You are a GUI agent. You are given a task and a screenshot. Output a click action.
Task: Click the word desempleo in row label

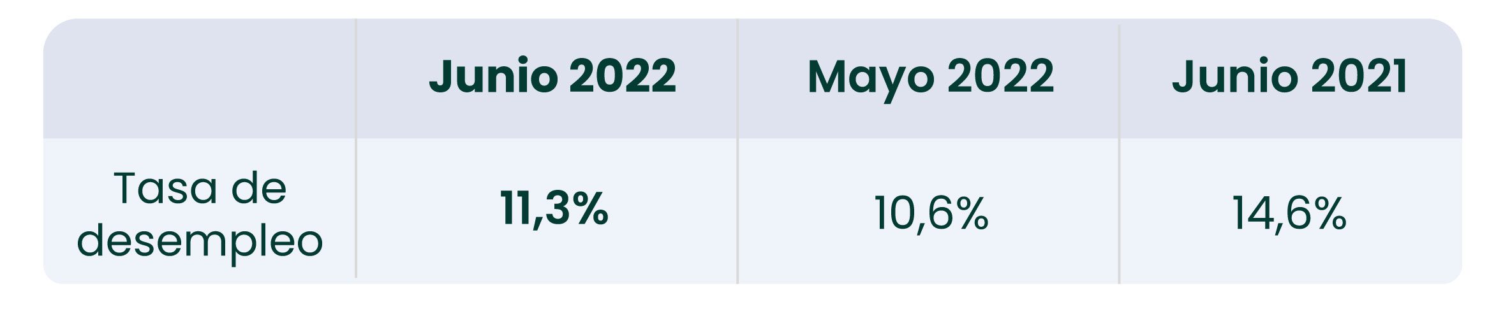click(200, 242)
